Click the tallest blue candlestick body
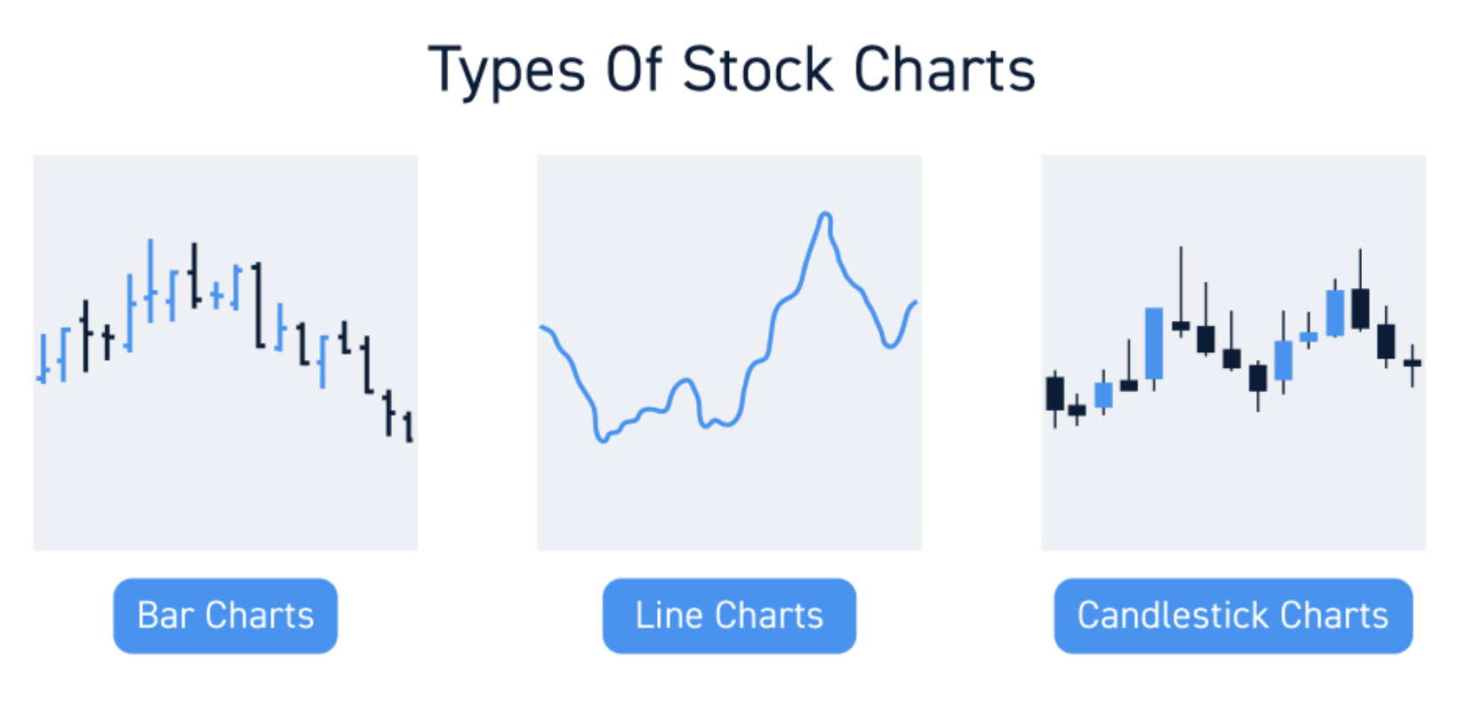 tap(1154, 343)
